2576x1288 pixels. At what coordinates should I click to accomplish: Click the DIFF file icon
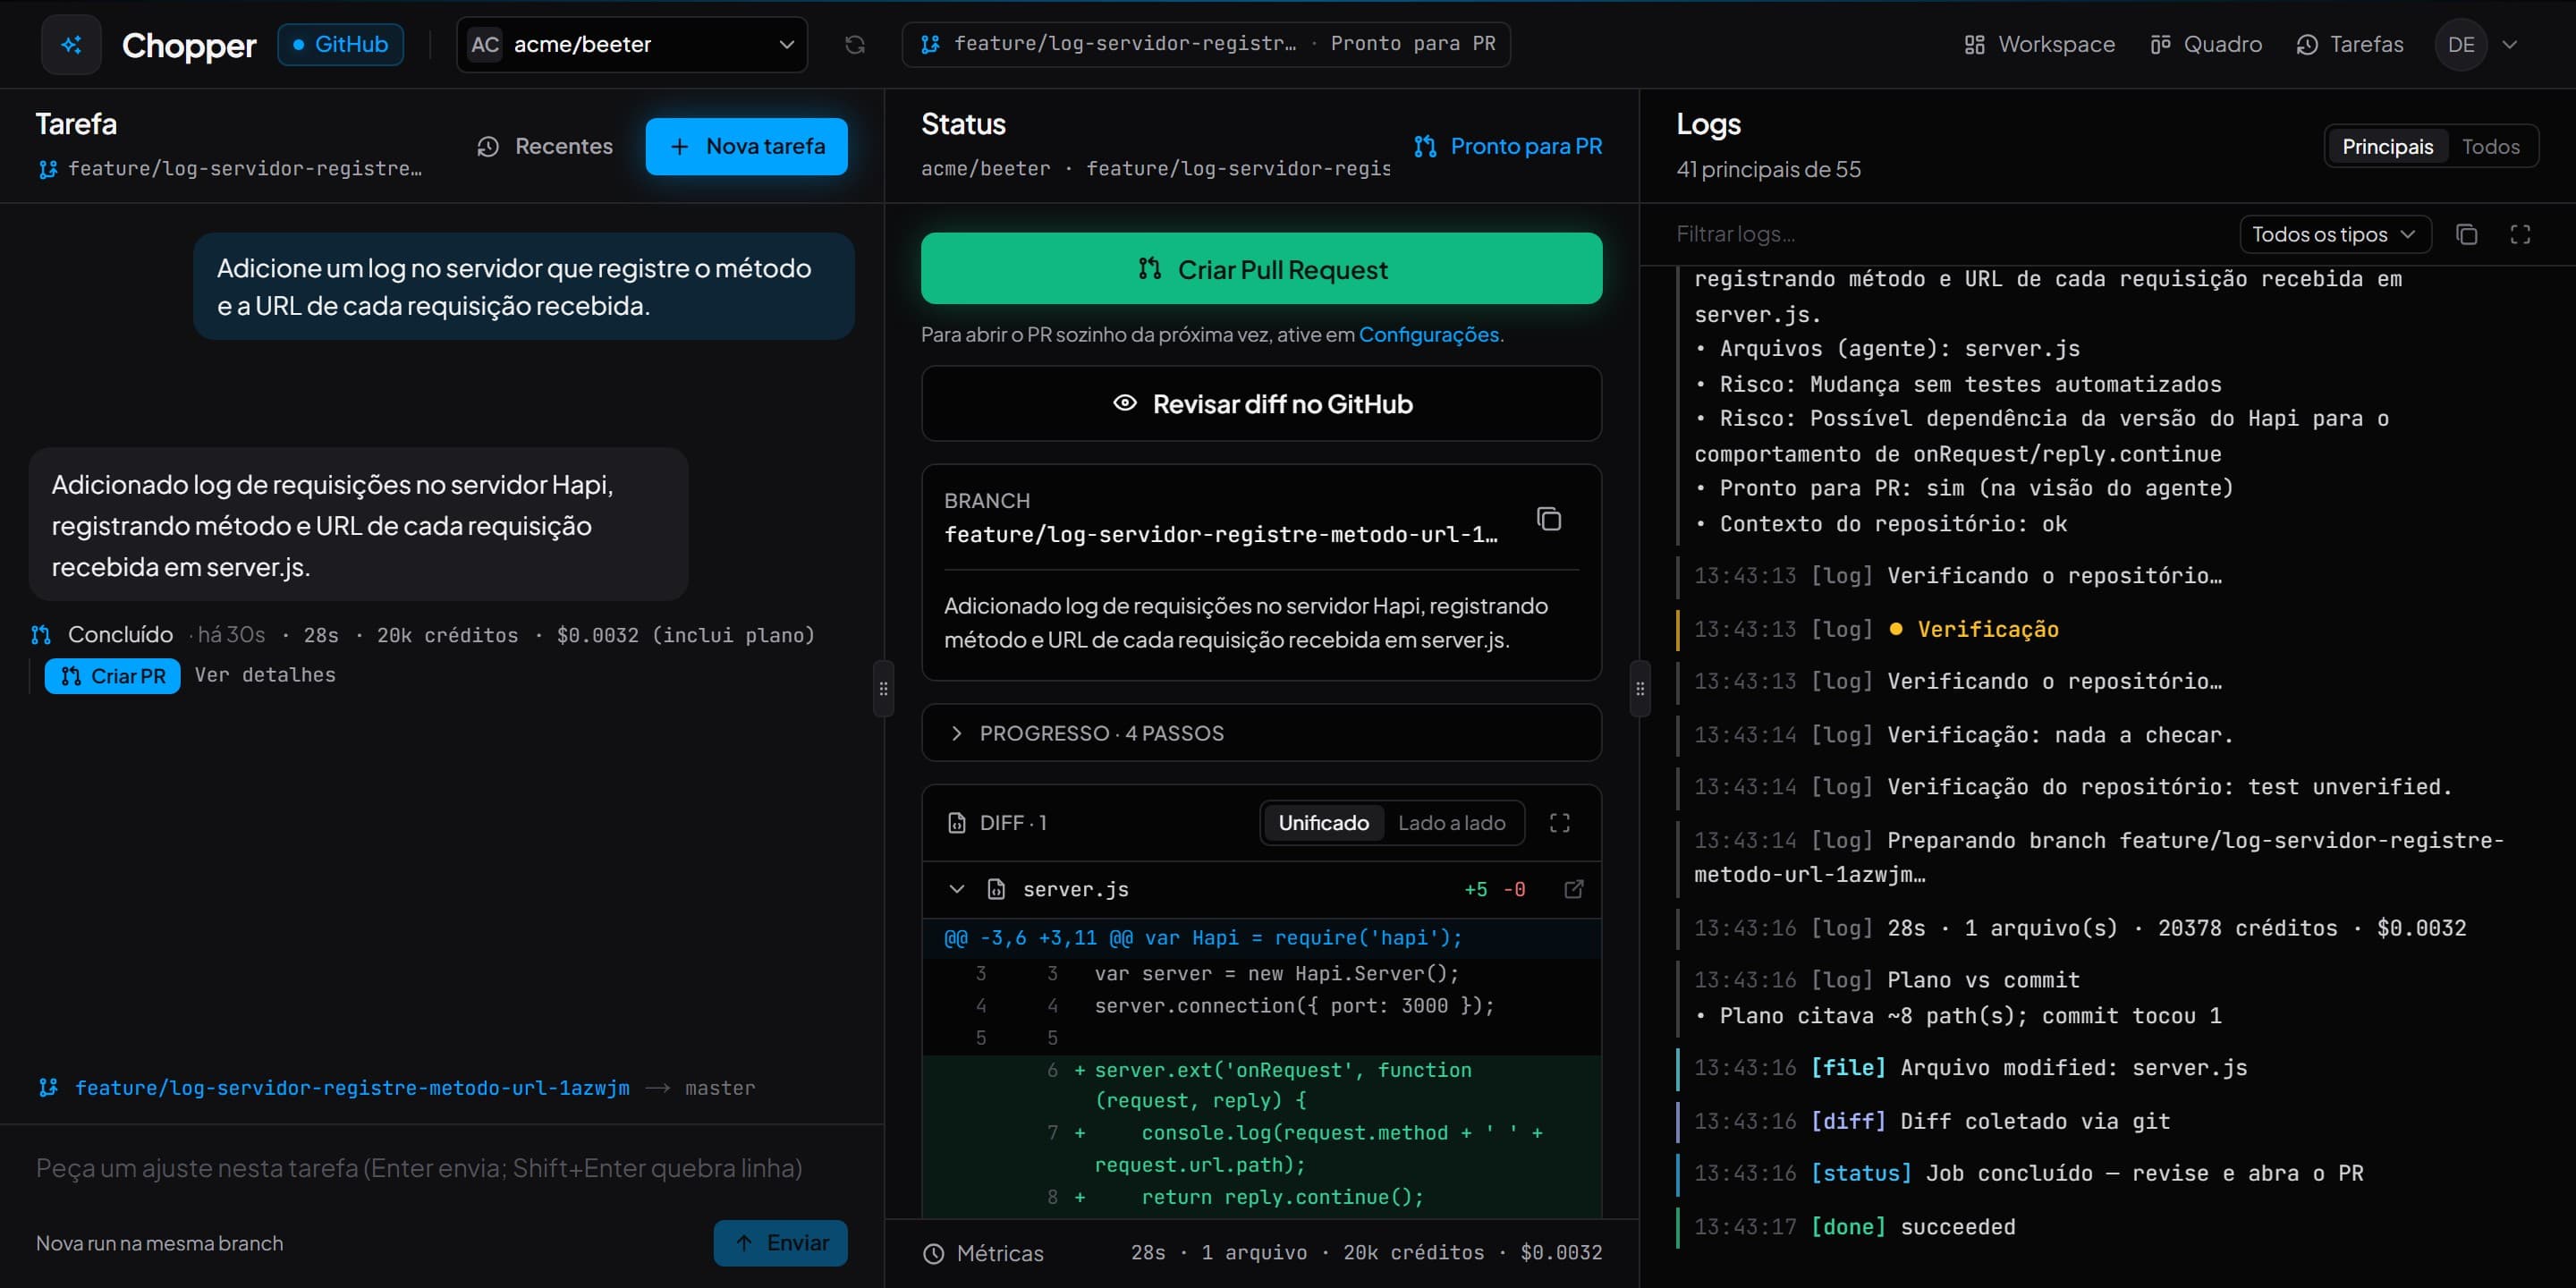pyautogui.click(x=956, y=822)
